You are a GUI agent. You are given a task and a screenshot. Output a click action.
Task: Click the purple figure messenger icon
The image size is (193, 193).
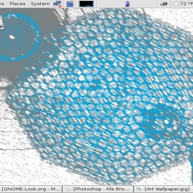click(x=127, y=4)
